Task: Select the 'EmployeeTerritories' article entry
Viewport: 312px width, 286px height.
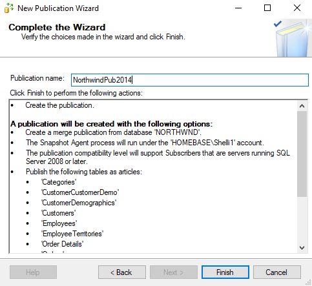Action: pyautogui.click(x=72, y=234)
